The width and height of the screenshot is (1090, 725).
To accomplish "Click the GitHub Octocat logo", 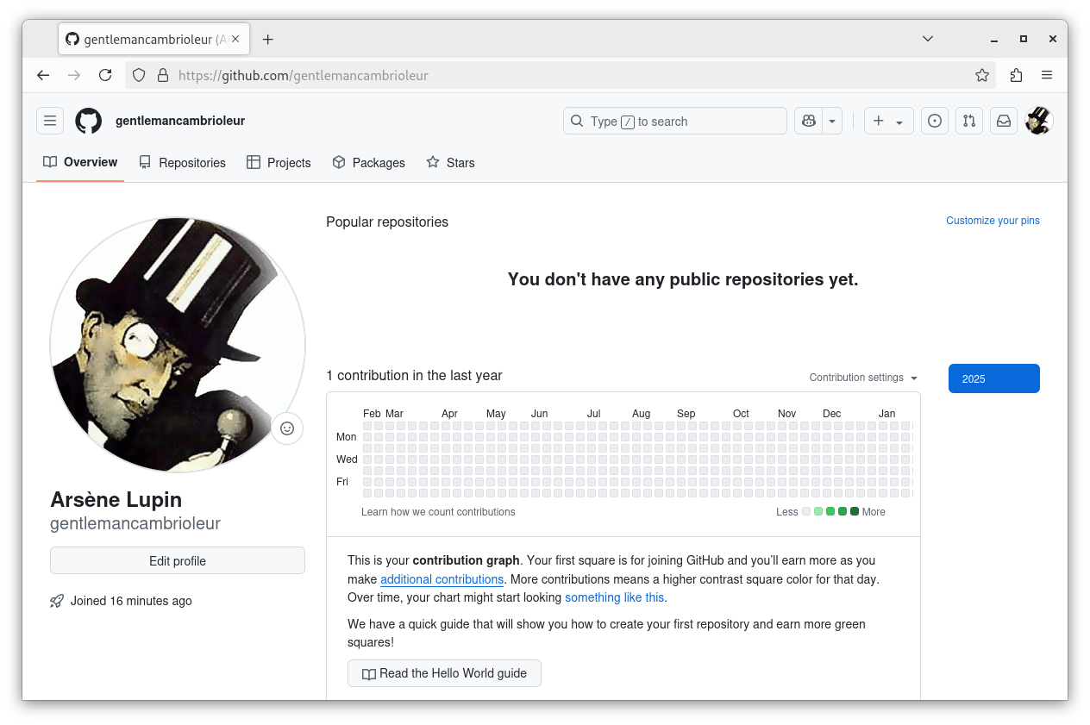I will pos(88,121).
